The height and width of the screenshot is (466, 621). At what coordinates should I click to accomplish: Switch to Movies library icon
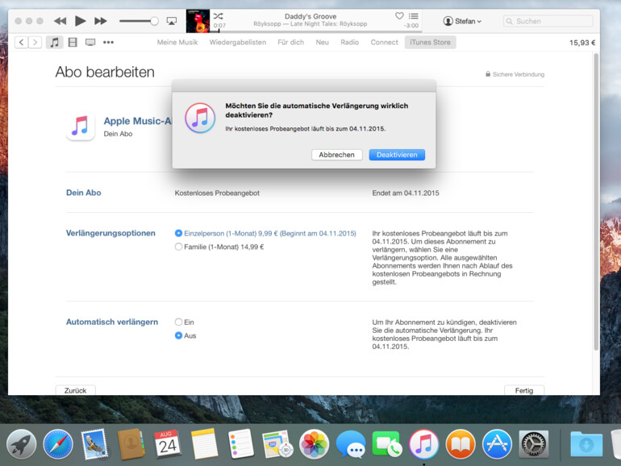click(73, 42)
